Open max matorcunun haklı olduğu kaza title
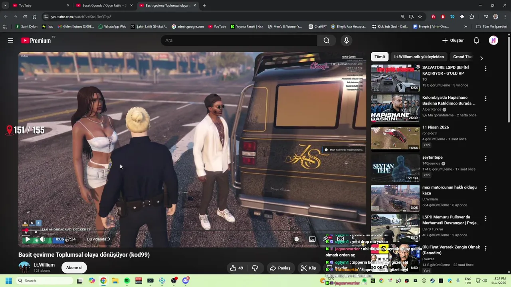The image size is (511, 287). pyautogui.click(x=450, y=190)
